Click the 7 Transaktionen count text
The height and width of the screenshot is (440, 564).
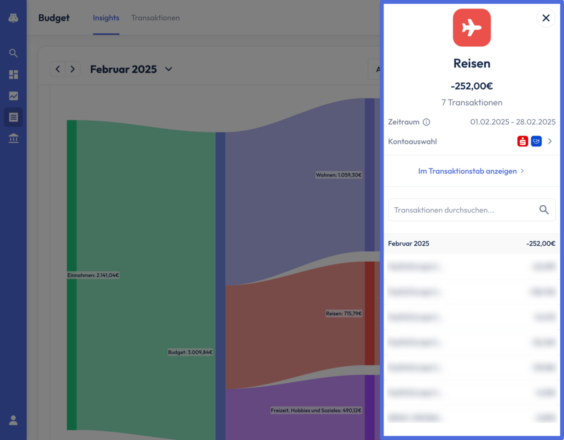click(472, 103)
